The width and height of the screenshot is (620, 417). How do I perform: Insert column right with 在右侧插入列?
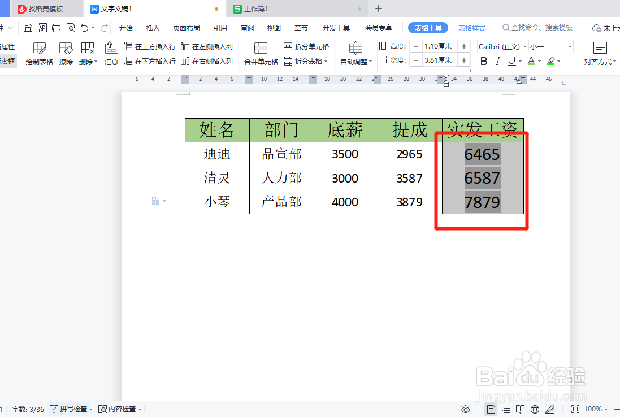[207, 61]
